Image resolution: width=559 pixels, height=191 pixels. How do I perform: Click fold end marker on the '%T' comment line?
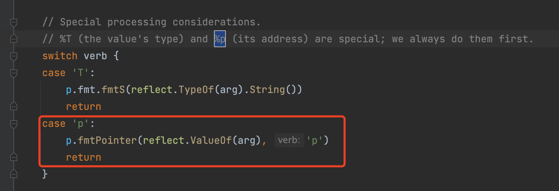point(14,39)
